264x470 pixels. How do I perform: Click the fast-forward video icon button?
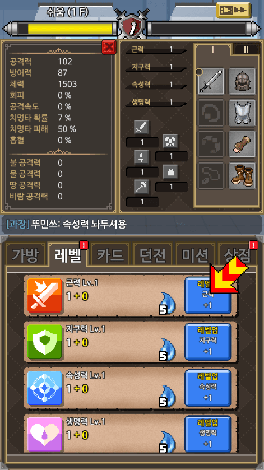click(x=233, y=10)
